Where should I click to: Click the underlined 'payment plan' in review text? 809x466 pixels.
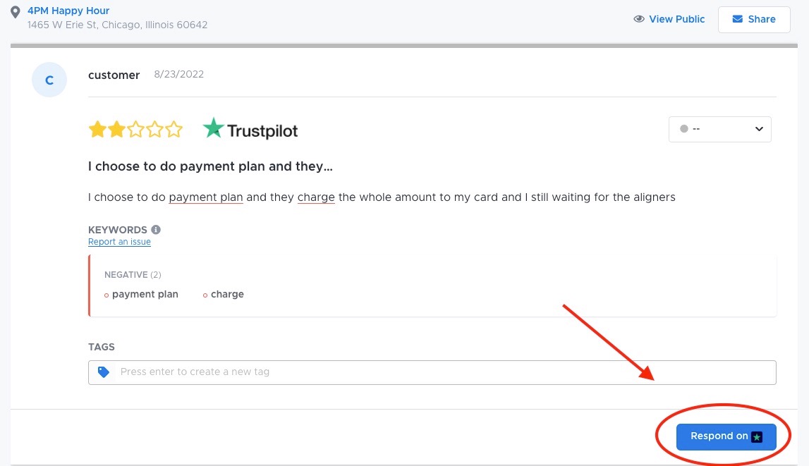pos(206,197)
